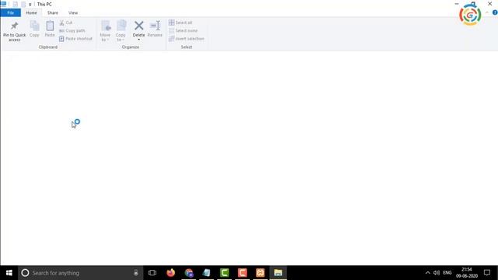This screenshot has width=498, height=280.
Task: Open the green Camtasia taskbar icon
Action: [x=225, y=273]
